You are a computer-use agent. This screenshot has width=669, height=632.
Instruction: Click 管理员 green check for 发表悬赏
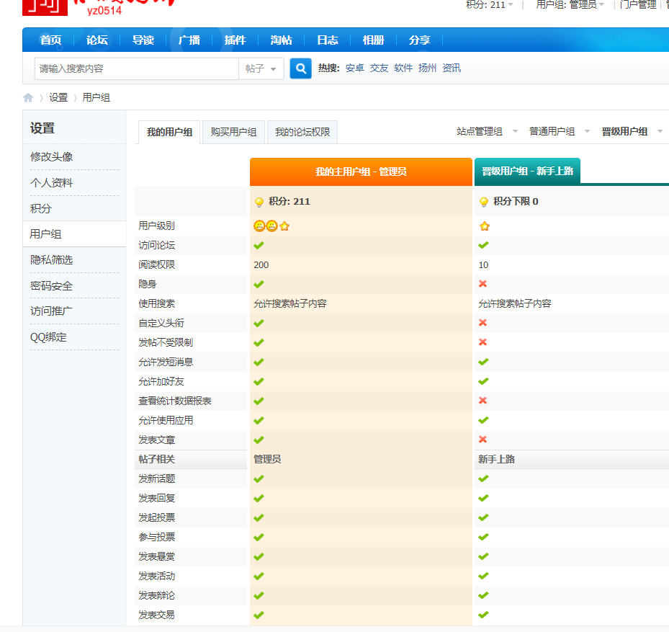coord(259,556)
